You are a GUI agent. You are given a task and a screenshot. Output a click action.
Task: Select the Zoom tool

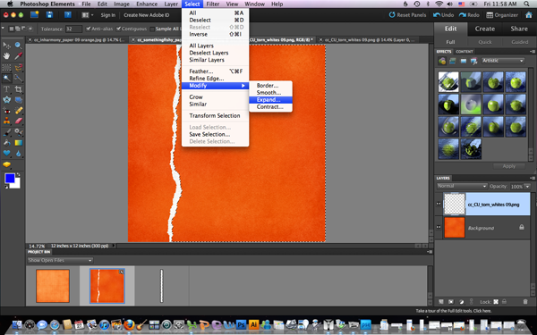[18, 46]
